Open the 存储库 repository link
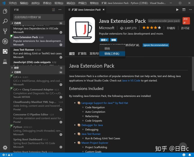This screenshot has width=194, height=157. pyautogui.click(x=171, y=28)
